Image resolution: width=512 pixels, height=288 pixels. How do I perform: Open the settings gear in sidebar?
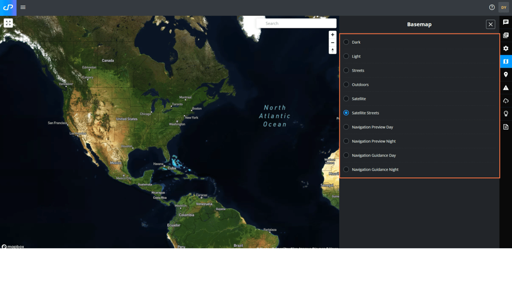[x=506, y=49]
